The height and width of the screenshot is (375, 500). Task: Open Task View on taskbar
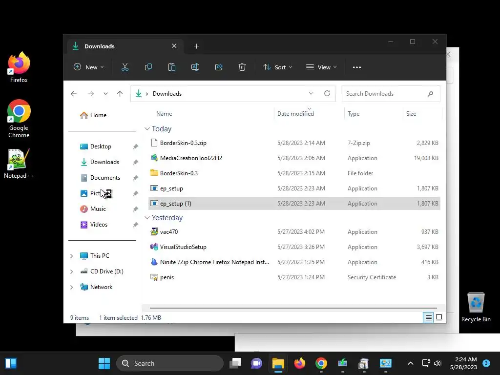point(235,363)
